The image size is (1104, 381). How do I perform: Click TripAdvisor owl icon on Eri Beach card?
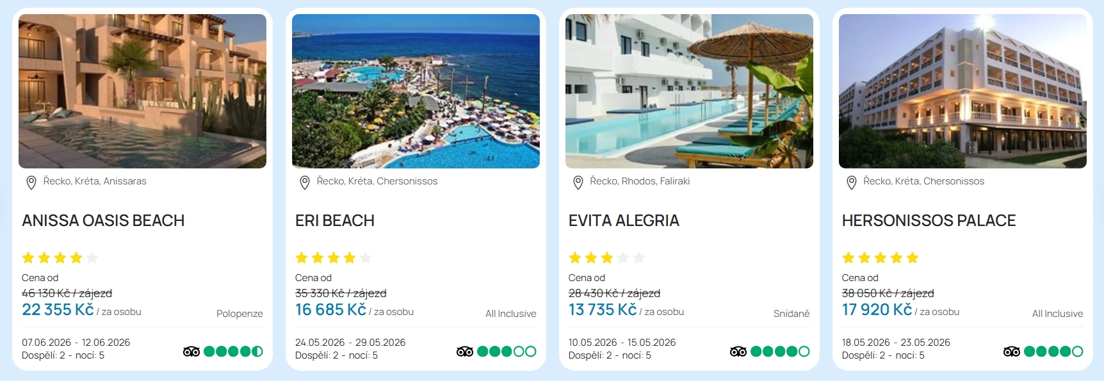pyautogui.click(x=465, y=352)
